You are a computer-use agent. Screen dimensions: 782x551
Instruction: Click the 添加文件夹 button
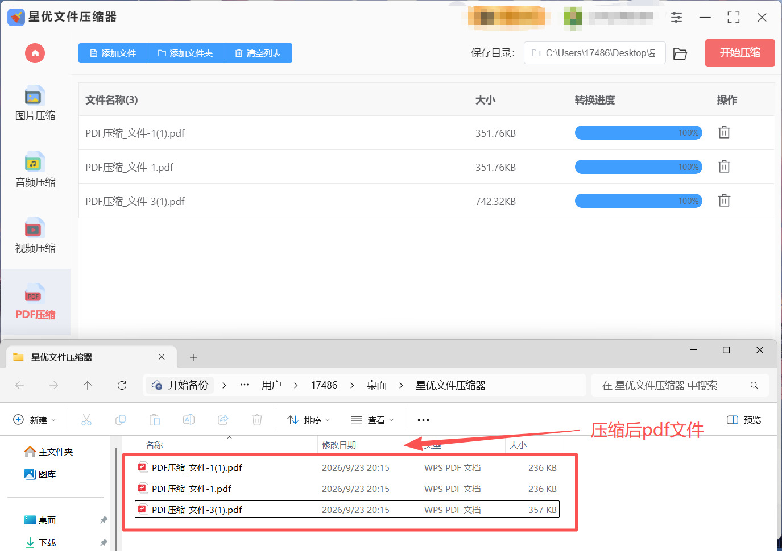[x=185, y=53]
